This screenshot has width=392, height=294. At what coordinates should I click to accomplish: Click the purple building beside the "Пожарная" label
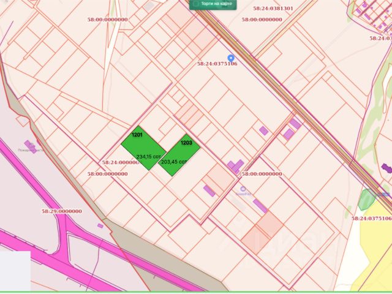tap(30, 146)
